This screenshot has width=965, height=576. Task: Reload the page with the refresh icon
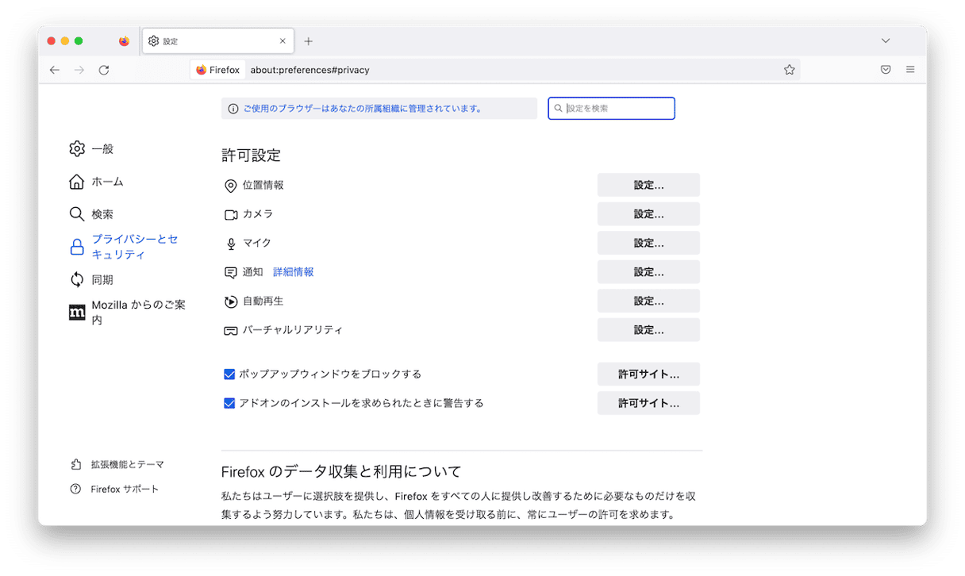tap(104, 70)
